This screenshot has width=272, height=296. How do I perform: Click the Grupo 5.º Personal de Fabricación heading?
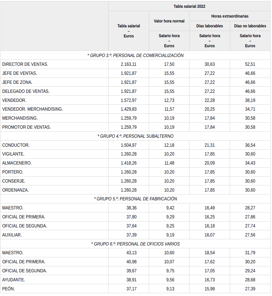coord(136,199)
